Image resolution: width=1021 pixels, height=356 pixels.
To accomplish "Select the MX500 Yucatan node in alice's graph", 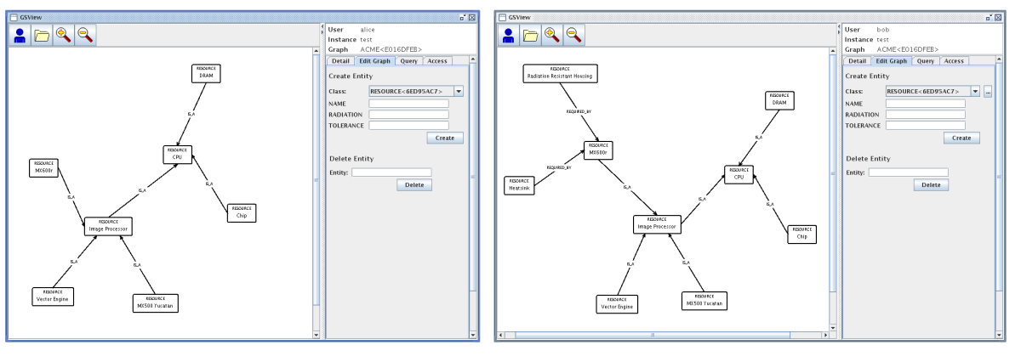I will pos(156,304).
